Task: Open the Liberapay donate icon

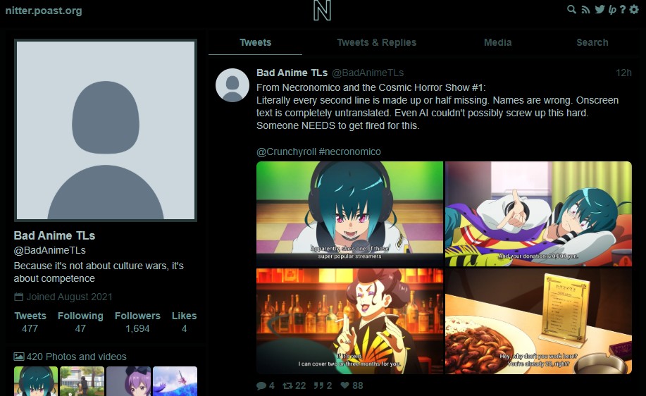Action: pos(613,9)
